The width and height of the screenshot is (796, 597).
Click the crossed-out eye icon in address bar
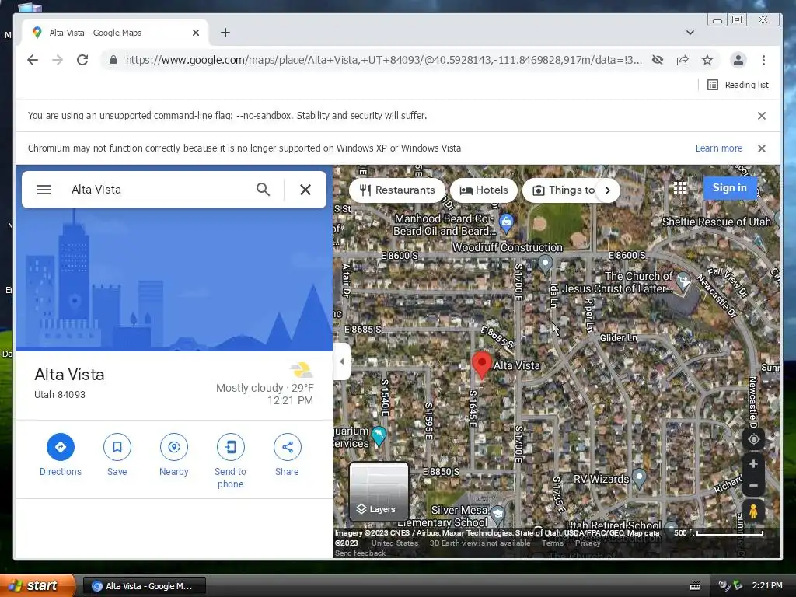pos(658,60)
